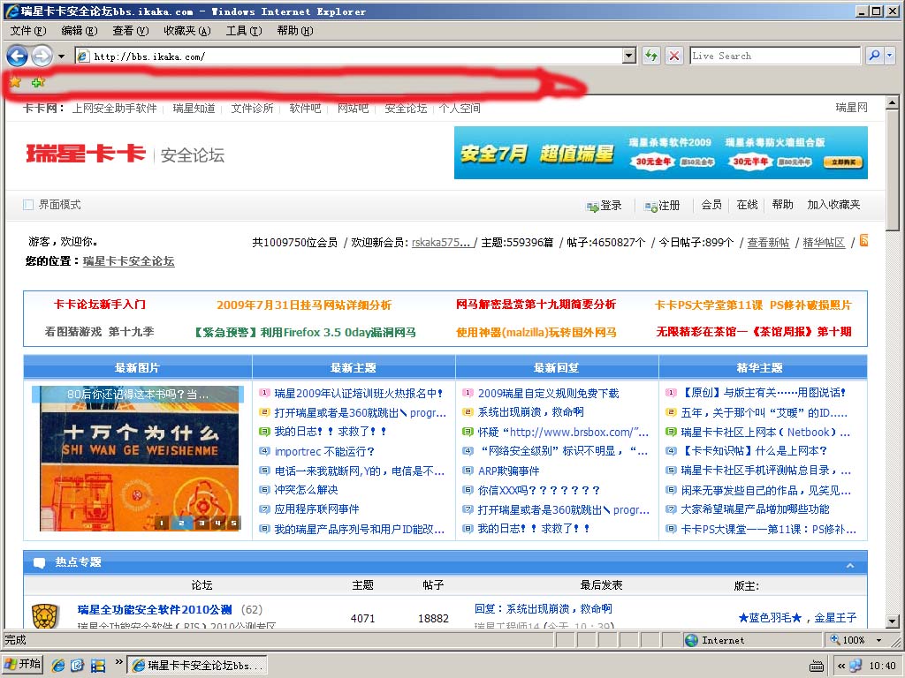The image size is (905, 678).
Task: Click the zoom magnifier icon in status bar
Action: [x=835, y=639]
